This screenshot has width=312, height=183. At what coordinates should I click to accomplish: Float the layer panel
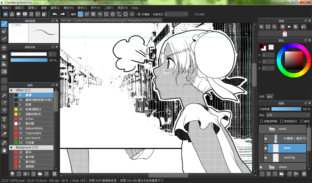click(x=306, y=103)
